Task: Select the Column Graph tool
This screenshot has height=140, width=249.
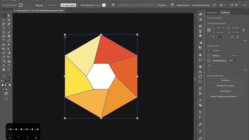Action: [9, 61]
